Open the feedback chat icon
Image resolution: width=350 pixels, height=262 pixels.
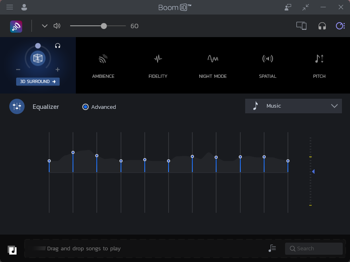pyautogui.click(x=288, y=7)
